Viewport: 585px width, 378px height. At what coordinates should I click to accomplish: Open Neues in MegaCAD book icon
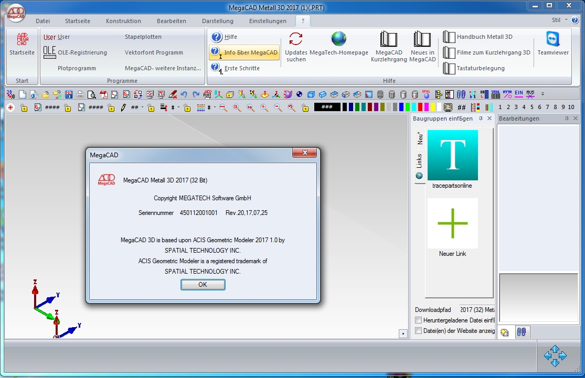pos(422,46)
